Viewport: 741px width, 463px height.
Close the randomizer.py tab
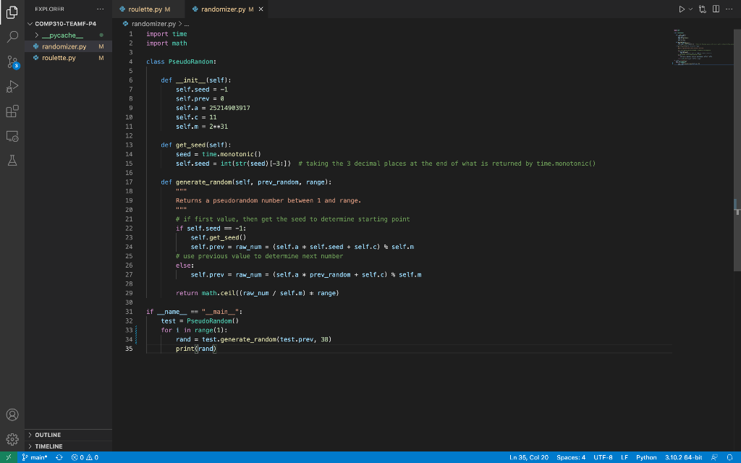261,9
